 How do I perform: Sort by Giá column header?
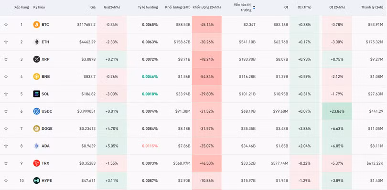tap(93, 7)
